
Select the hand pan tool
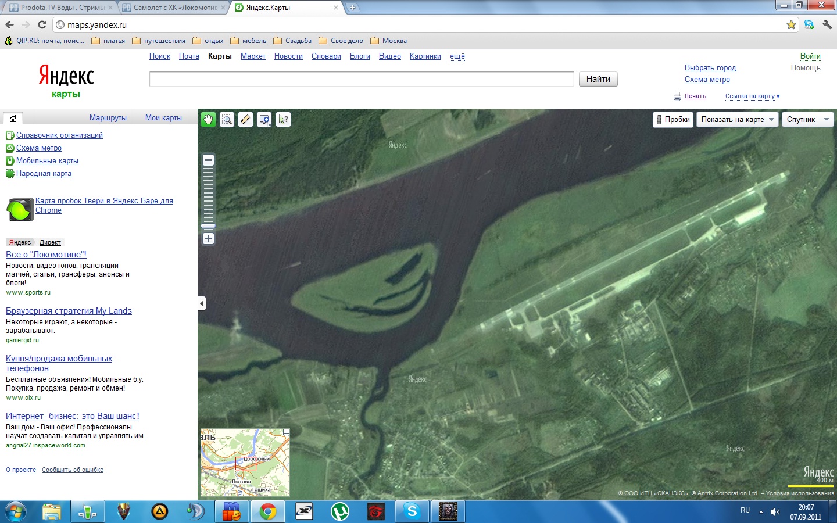208,120
